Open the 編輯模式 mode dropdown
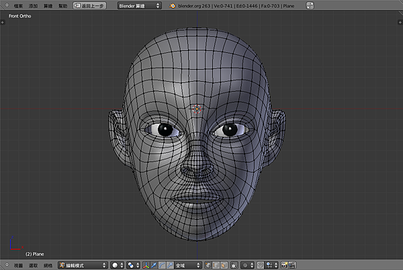 (x=82, y=265)
